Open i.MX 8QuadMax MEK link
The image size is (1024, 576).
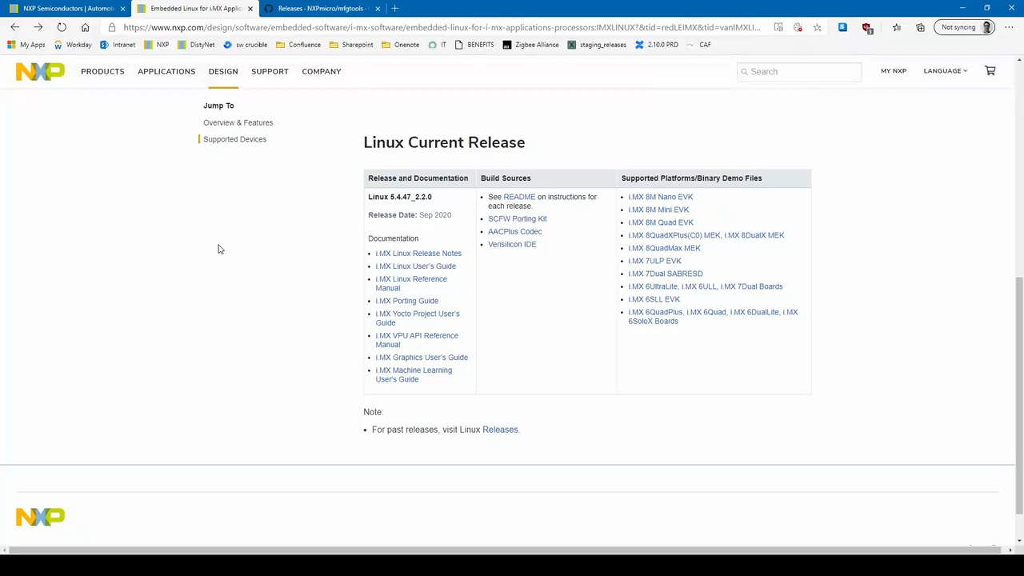(664, 248)
